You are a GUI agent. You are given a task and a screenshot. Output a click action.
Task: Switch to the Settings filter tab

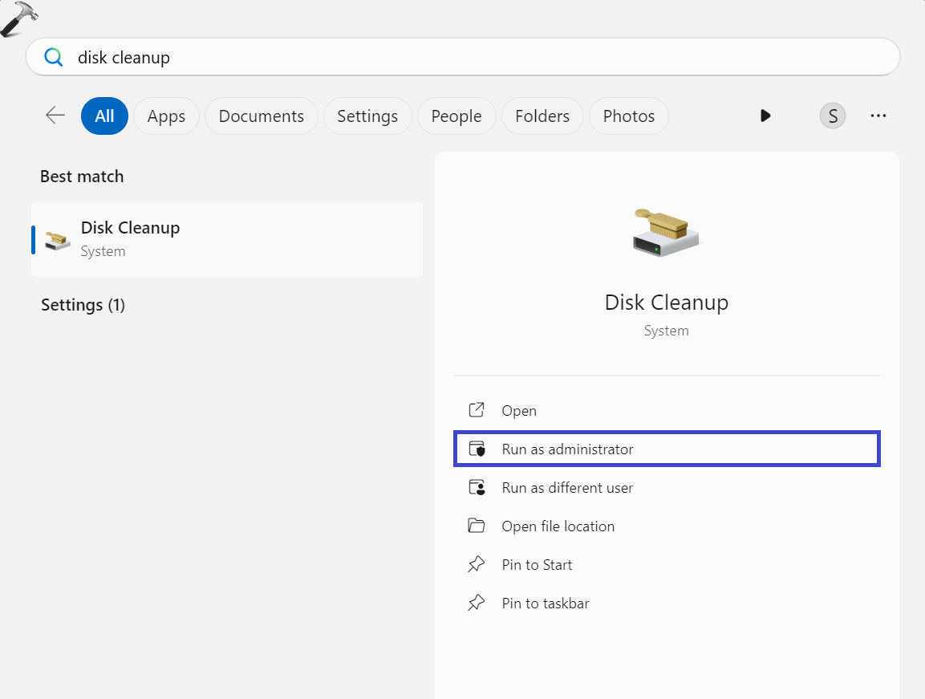tap(367, 116)
